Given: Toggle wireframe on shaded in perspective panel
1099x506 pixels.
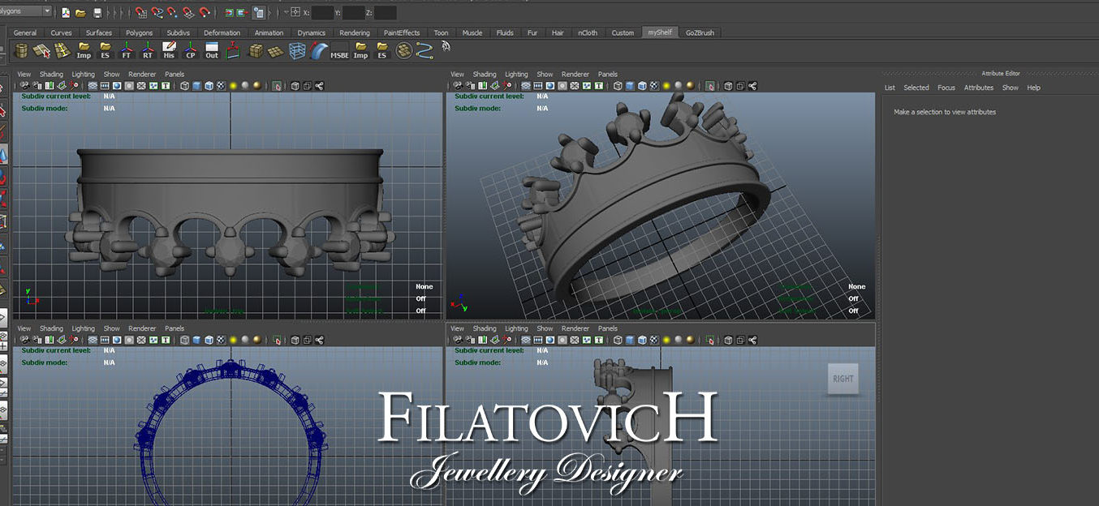Looking at the screenshot, I should click(642, 86).
